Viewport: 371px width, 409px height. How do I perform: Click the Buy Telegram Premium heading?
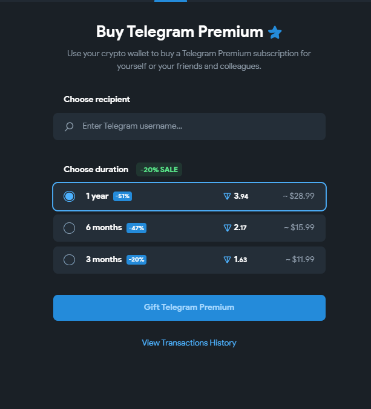(x=180, y=32)
